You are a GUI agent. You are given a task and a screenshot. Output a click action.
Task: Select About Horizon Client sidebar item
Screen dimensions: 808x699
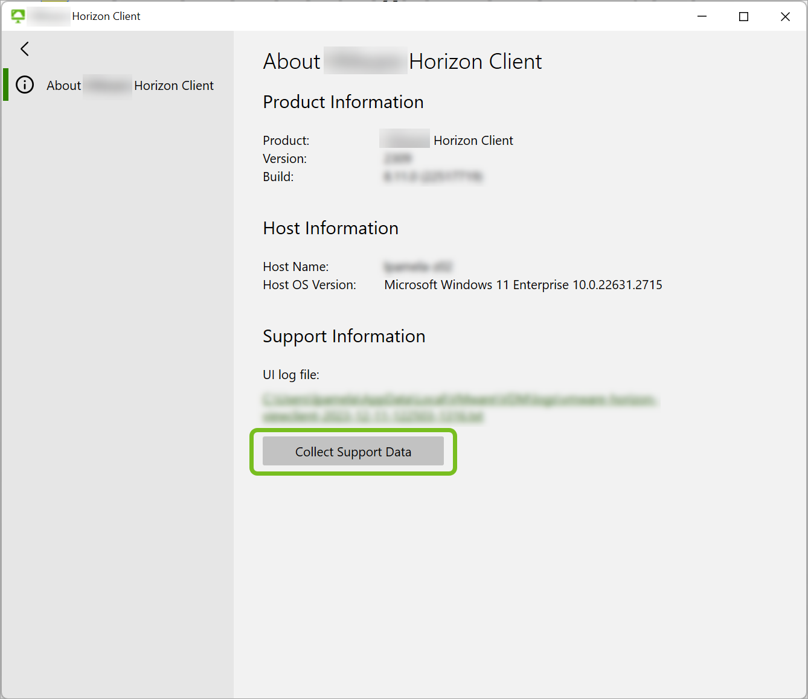tap(118, 85)
